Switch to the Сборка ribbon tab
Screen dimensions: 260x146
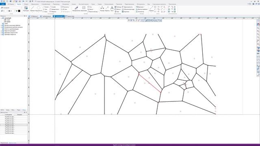(26, 4)
